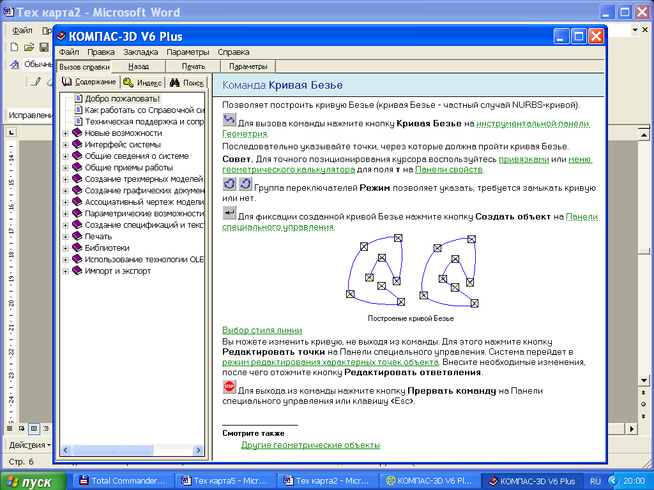Click Word's Save diskette toolbar icon
This screenshot has height=490, width=654.
[x=44, y=47]
